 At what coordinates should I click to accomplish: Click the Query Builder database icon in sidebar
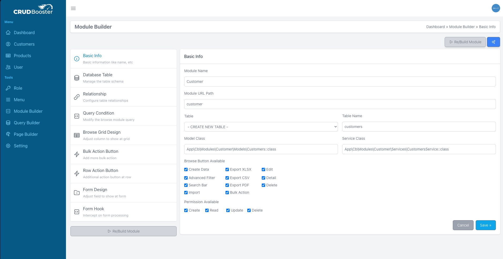click(8, 123)
